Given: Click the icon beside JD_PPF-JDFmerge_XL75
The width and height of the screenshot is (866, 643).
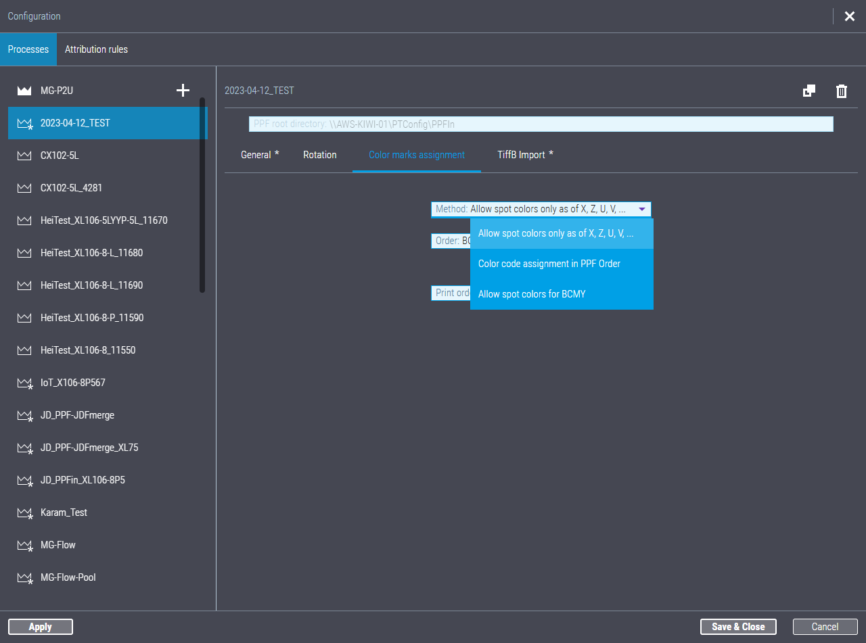Looking at the screenshot, I should click(x=24, y=447).
